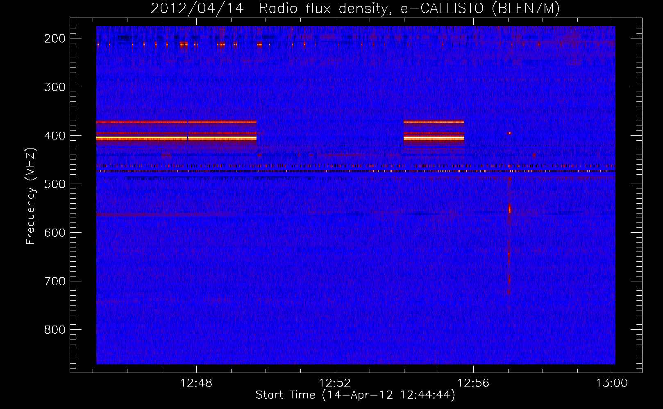Click the plot title "2012/04/14 Radio flux density, e-CALLISTO (BLEN7M)"
Viewport: 663px width, 409px height.
pyautogui.click(x=355, y=8)
